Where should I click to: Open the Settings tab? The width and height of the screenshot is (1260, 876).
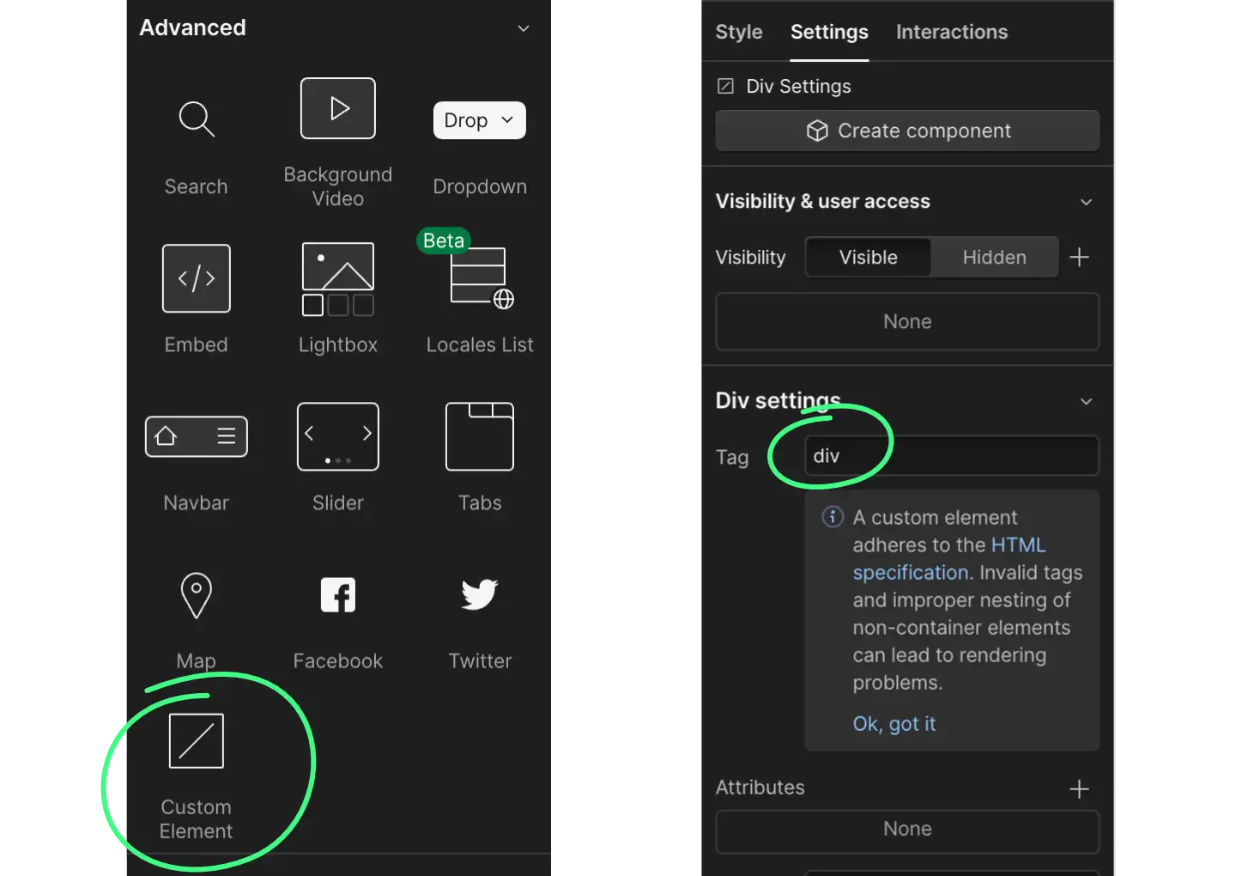click(829, 32)
